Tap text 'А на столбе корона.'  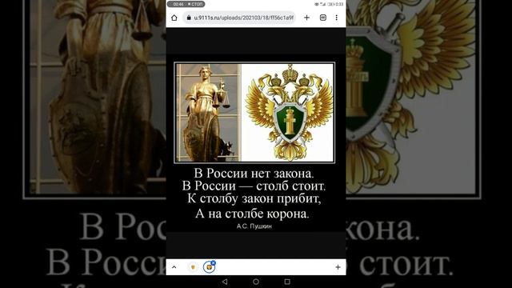[252, 214]
